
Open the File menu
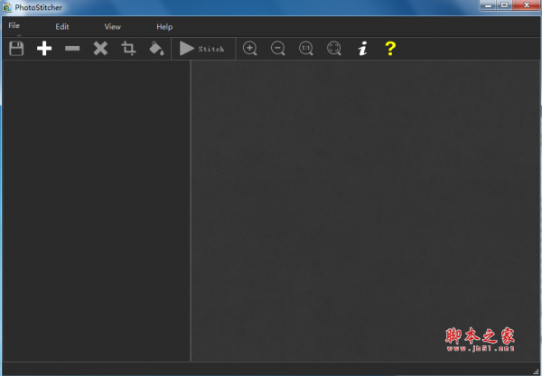point(14,25)
